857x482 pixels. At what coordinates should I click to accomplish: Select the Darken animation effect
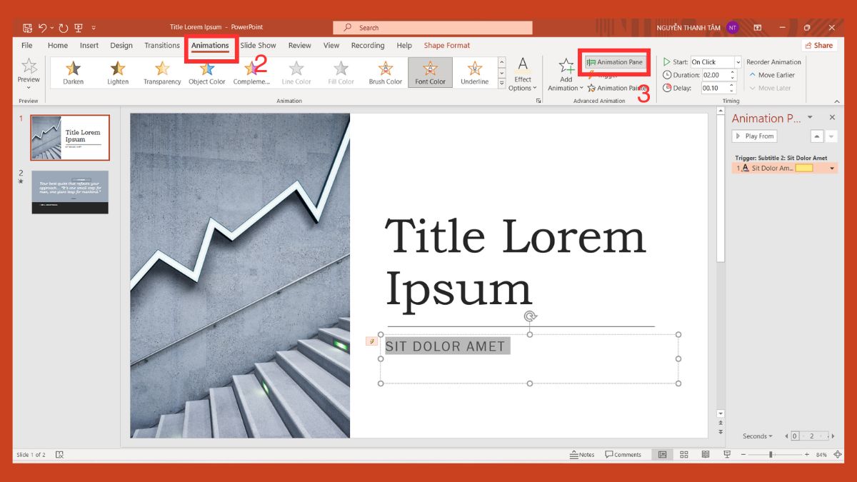72,71
